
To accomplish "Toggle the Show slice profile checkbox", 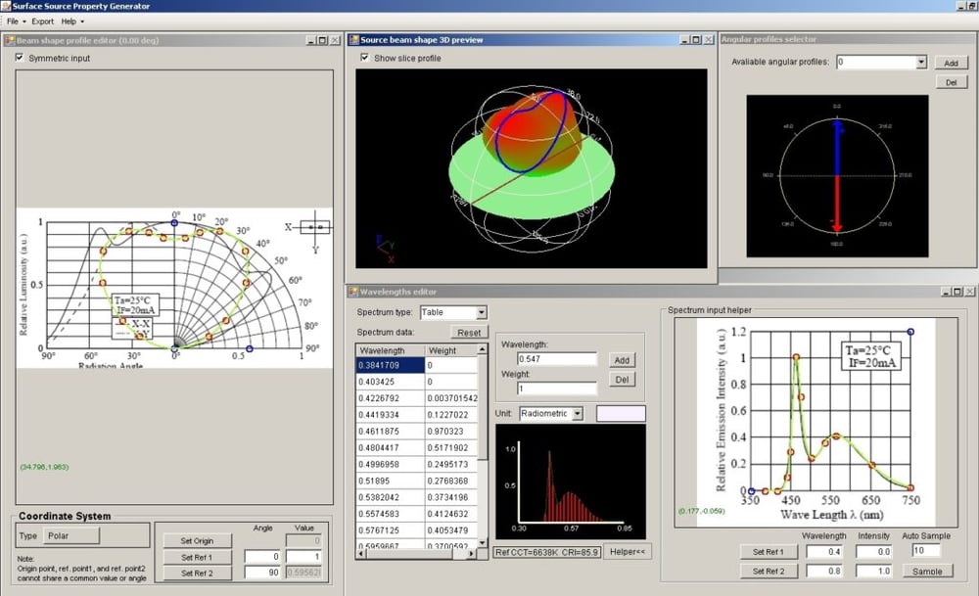I will tap(364, 58).
